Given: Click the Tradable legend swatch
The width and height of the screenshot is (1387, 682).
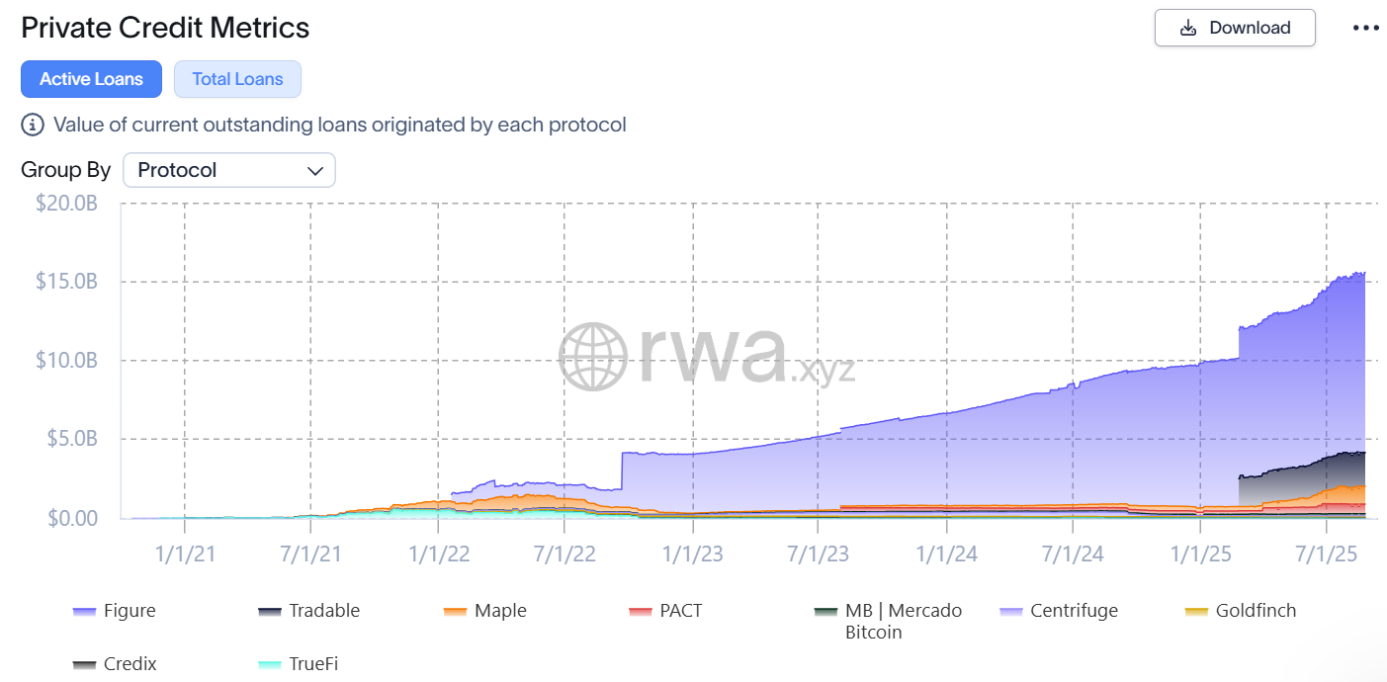Looking at the screenshot, I should coord(271,610).
